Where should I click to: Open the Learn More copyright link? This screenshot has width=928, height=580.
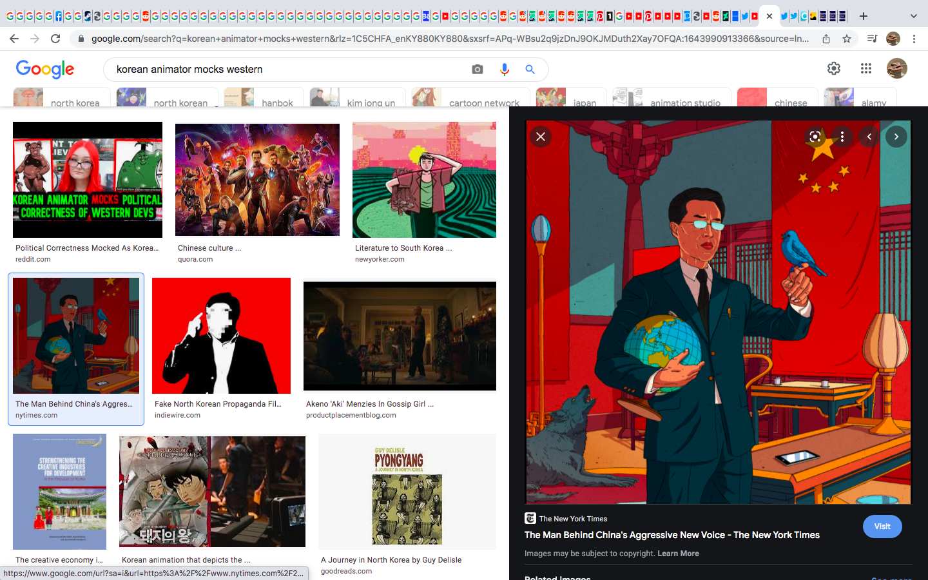[678, 554]
